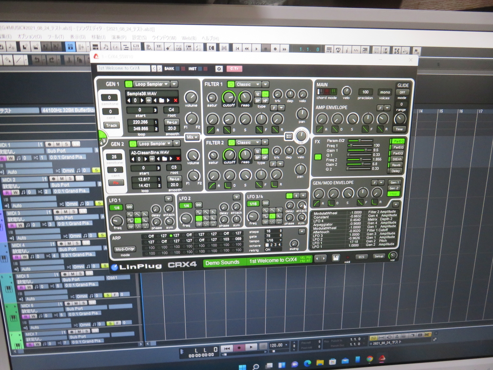Go to the next preset using top-bar arrow
This screenshot has height=370, width=493.
(159, 69)
